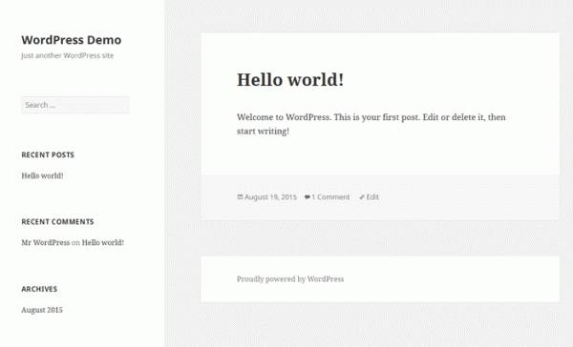This screenshot has height=347, width=573.
Task: Click the Recent Comments widget heading
Action: click(57, 222)
